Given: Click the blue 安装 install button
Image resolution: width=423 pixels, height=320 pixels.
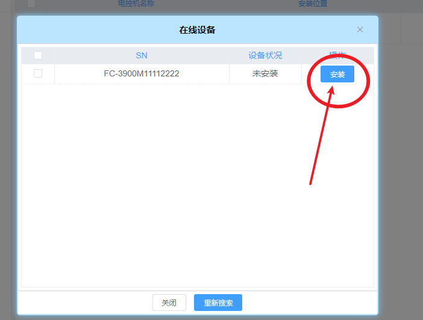Looking at the screenshot, I should tap(337, 74).
